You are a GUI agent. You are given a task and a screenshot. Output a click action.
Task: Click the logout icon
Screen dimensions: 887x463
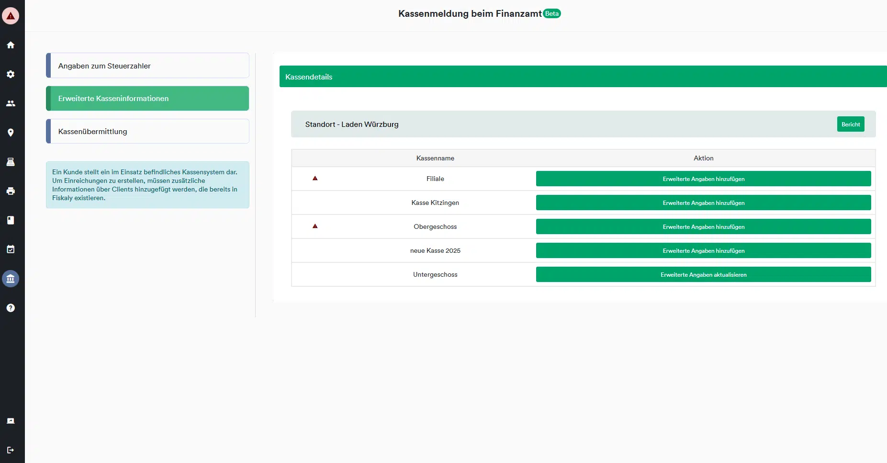tap(11, 450)
